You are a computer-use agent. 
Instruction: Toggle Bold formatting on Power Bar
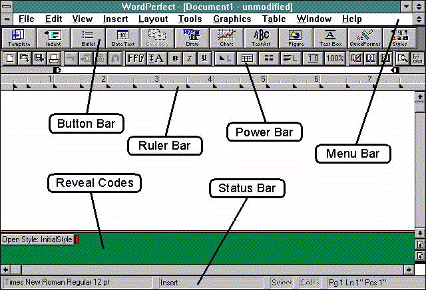click(x=176, y=59)
